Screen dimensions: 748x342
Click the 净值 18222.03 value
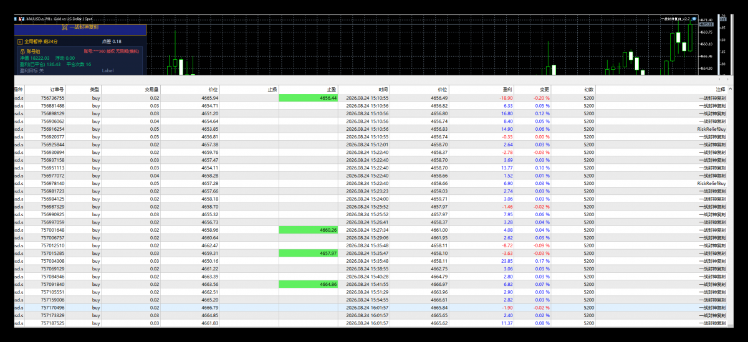35,58
